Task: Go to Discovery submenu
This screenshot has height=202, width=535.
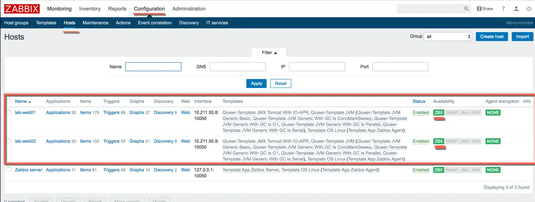Action: [x=189, y=23]
